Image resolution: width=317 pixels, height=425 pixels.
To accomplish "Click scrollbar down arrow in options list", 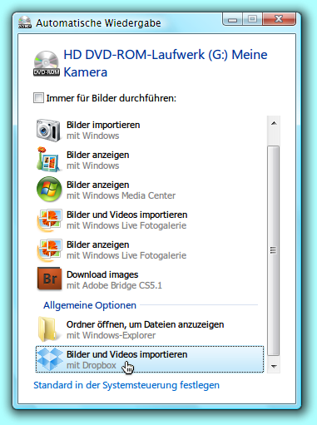I will tap(274, 366).
